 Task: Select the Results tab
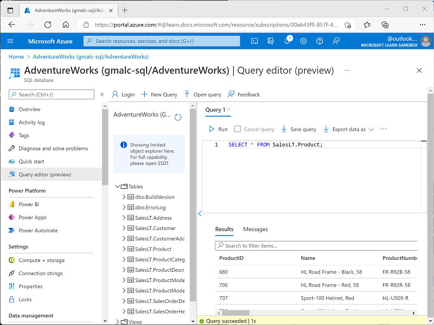224,229
